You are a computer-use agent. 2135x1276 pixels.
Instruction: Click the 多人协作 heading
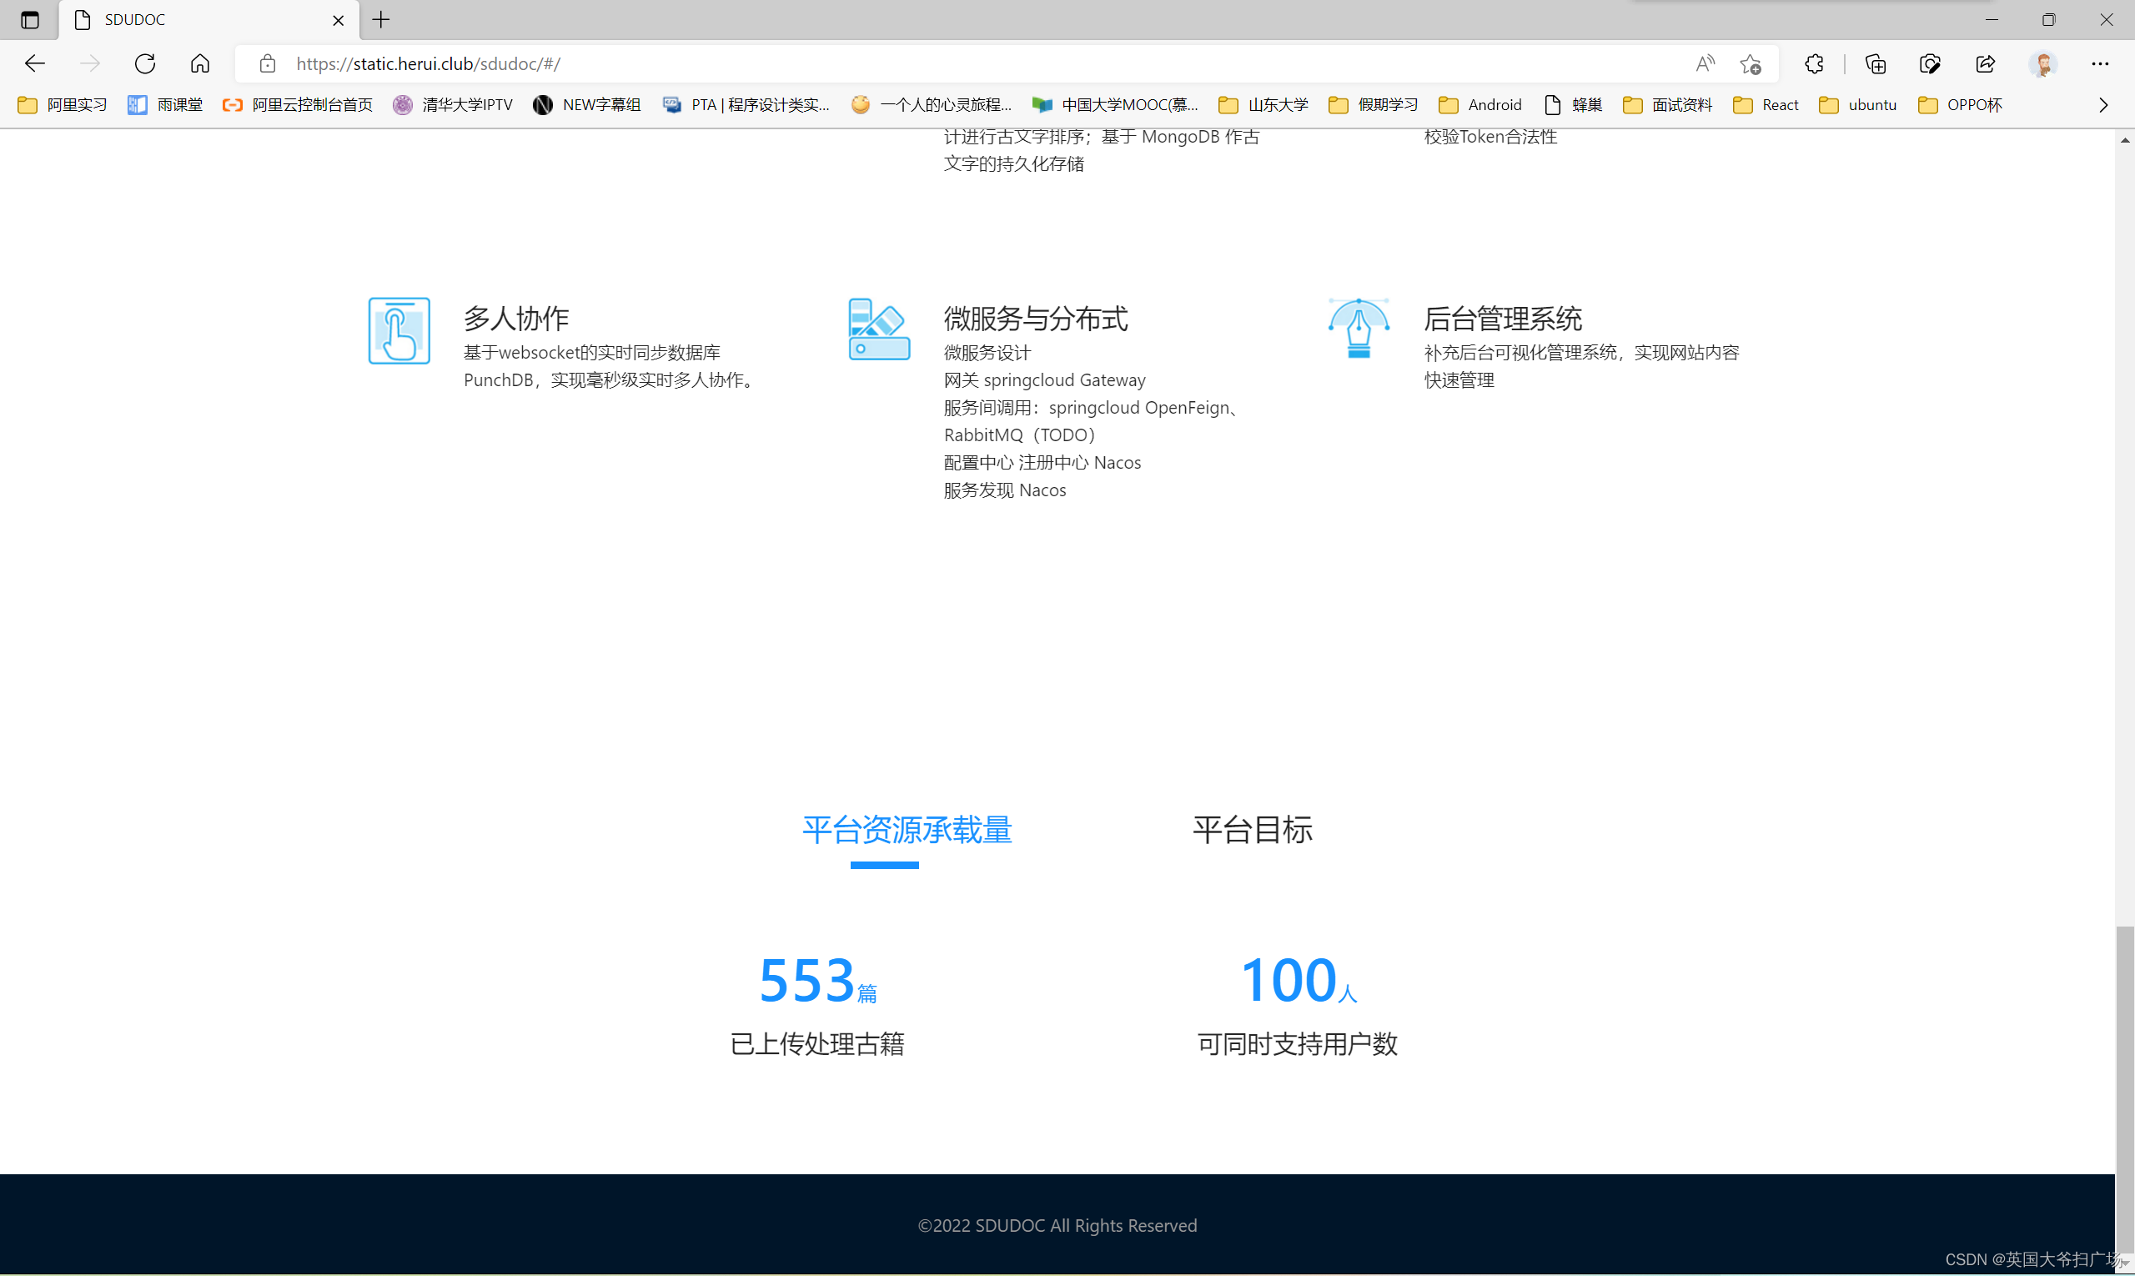[x=516, y=319]
